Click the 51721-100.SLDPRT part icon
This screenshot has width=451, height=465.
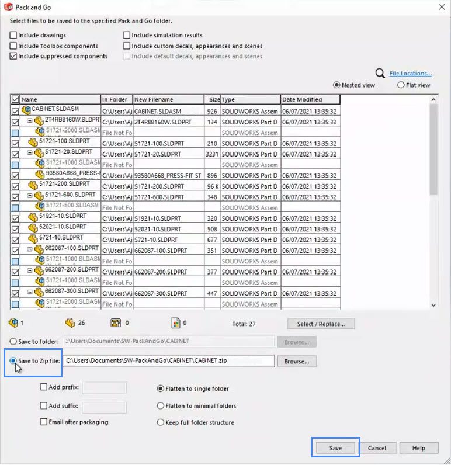coord(33,142)
